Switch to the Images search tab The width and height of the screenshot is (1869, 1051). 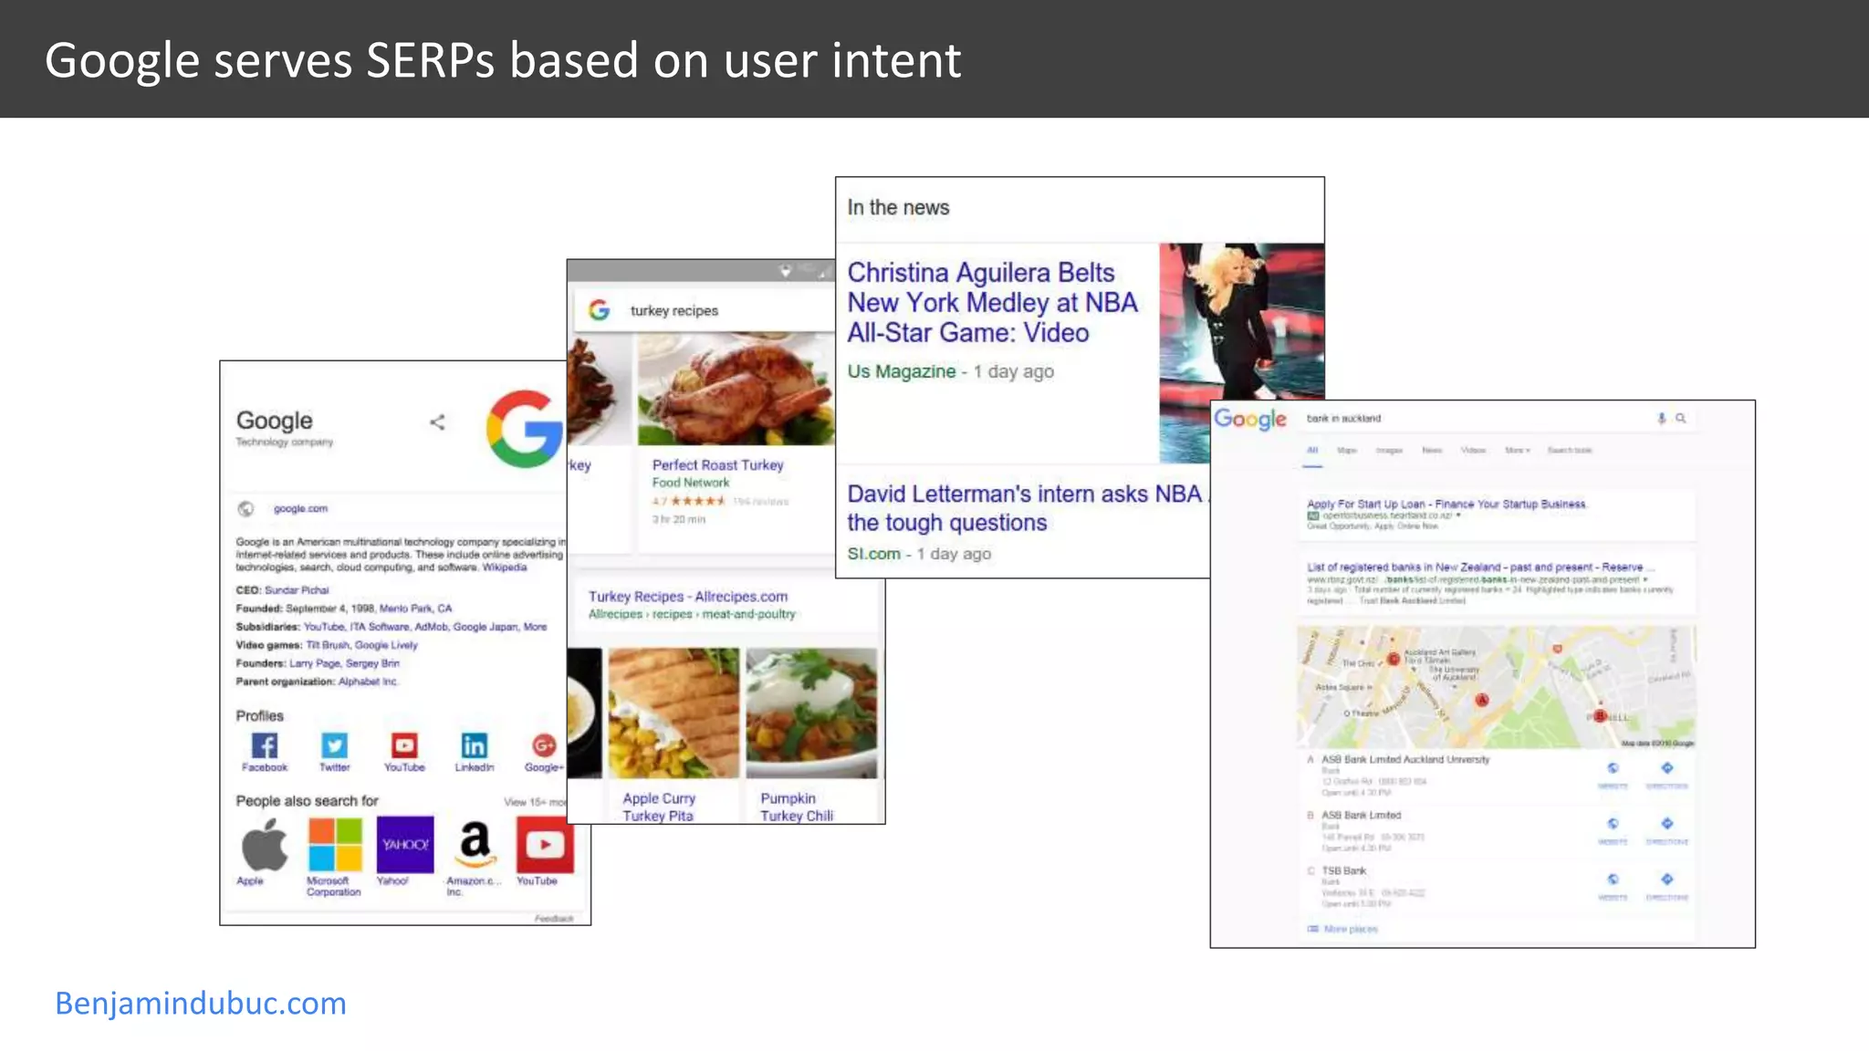(1389, 451)
